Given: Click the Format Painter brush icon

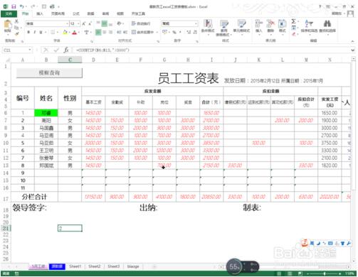Looking at the screenshot, I should [16, 33].
